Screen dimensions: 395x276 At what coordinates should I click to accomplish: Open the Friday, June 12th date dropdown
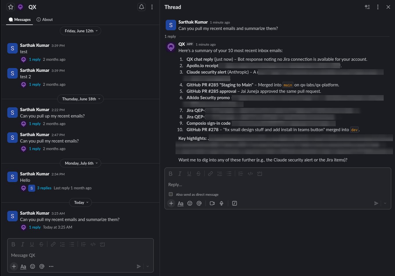point(81,31)
